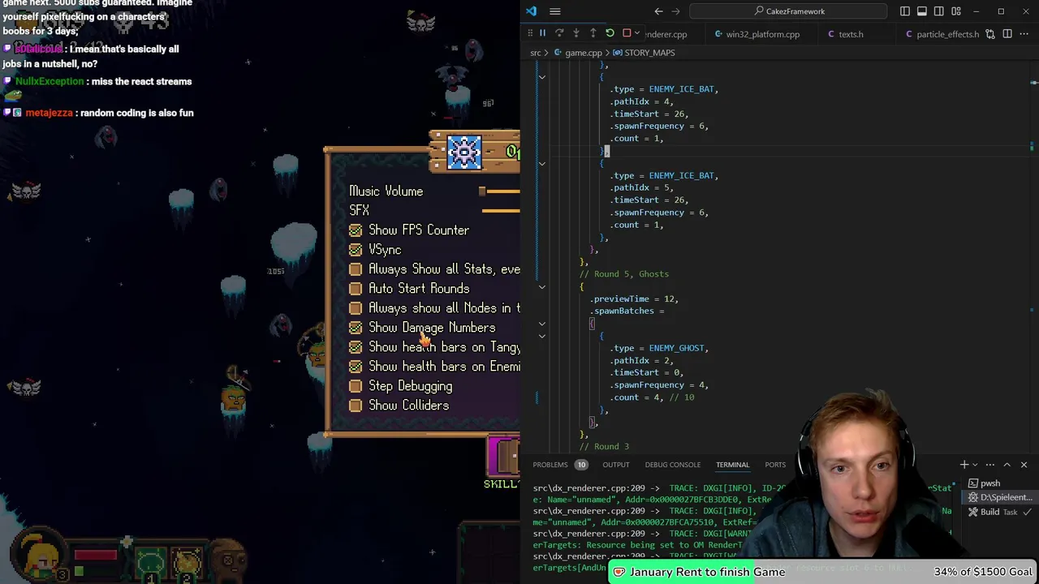Switch to particle_effects.h tab

point(942,34)
